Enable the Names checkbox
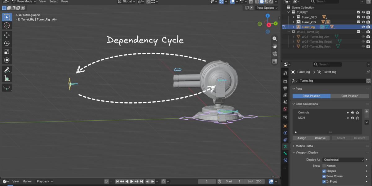Image resolution: width=372 pixels, height=186 pixels. pyautogui.click(x=324, y=166)
